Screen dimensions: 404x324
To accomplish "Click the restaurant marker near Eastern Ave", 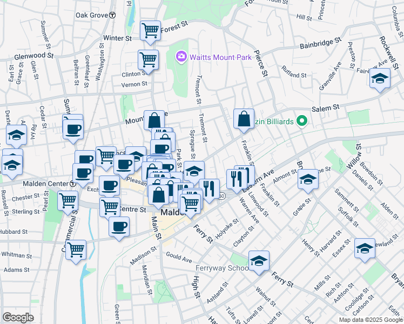I will coord(238,178).
